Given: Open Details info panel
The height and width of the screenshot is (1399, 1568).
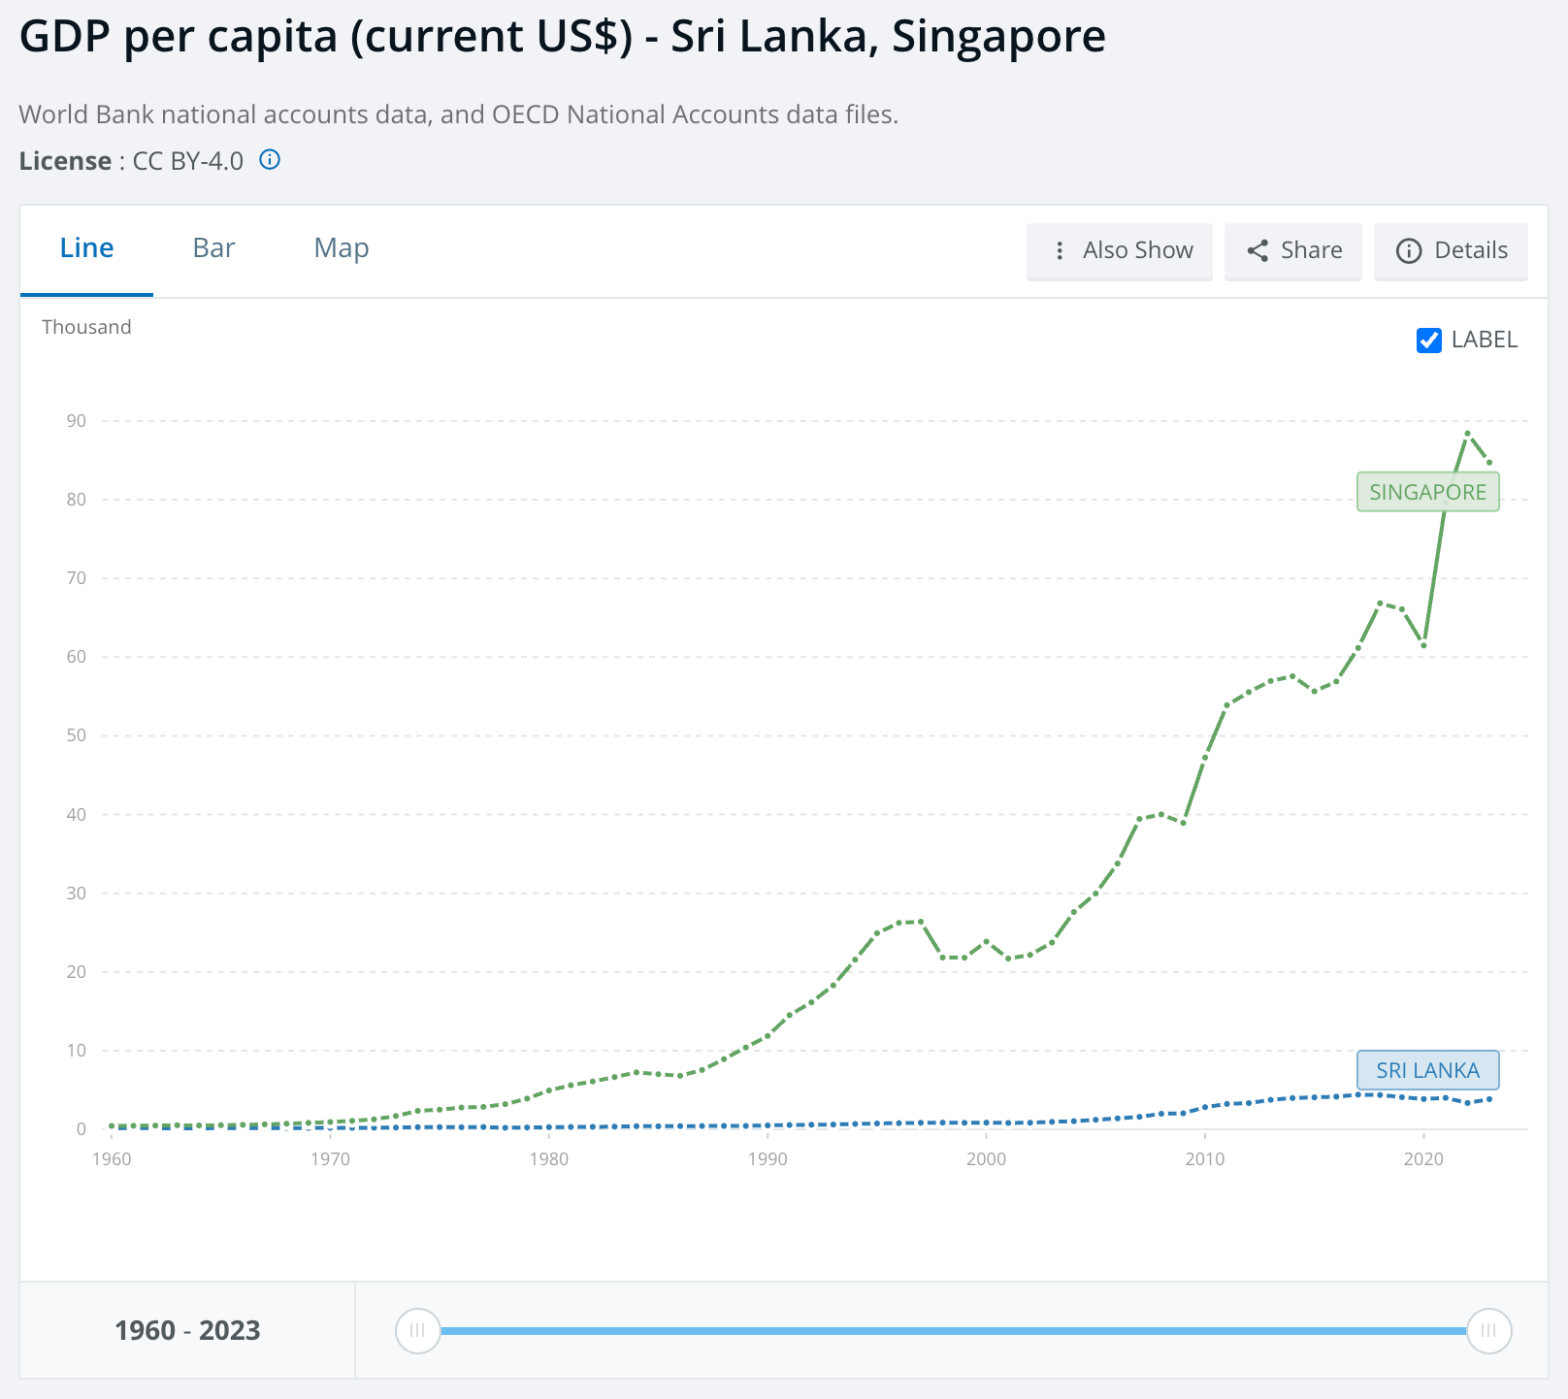Looking at the screenshot, I should tap(1451, 251).
